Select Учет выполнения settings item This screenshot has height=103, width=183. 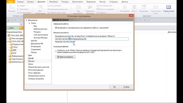tap(41, 35)
